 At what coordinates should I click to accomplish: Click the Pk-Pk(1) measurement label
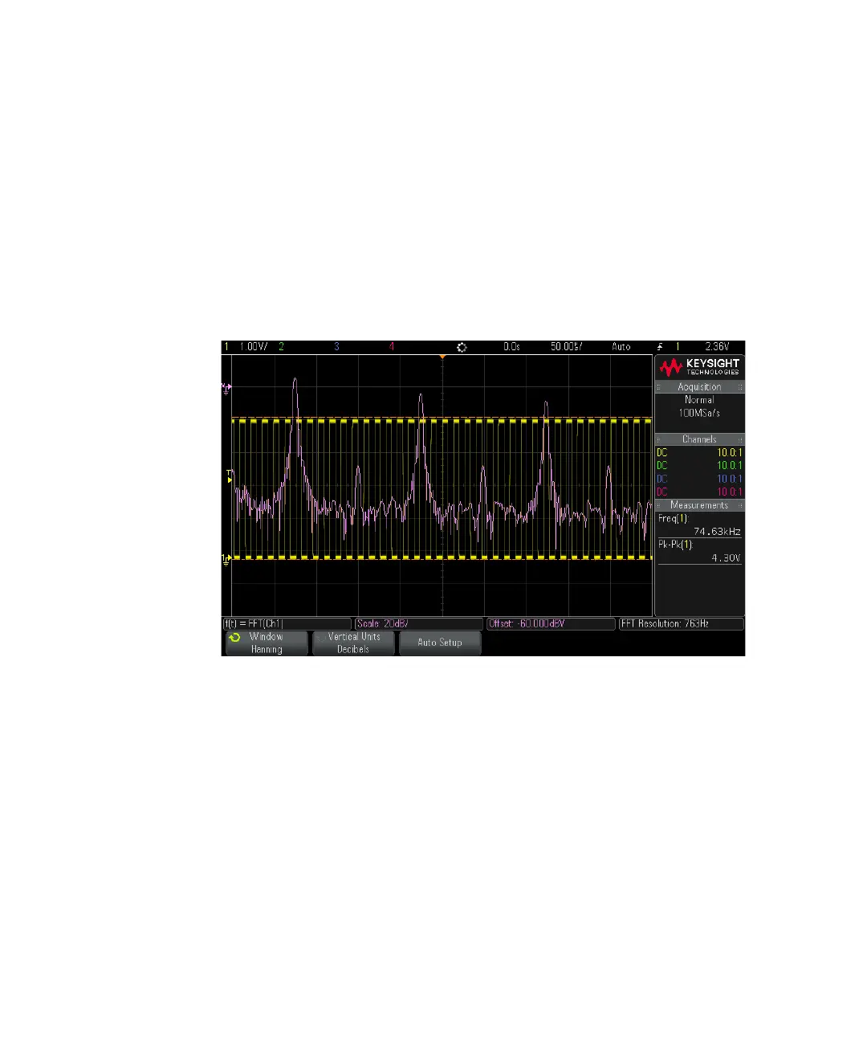[x=675, y=545]
